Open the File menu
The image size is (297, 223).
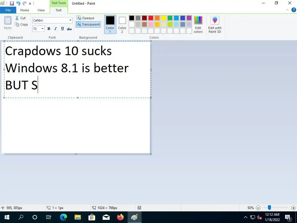pyautogui.click(x=8, y=10)
